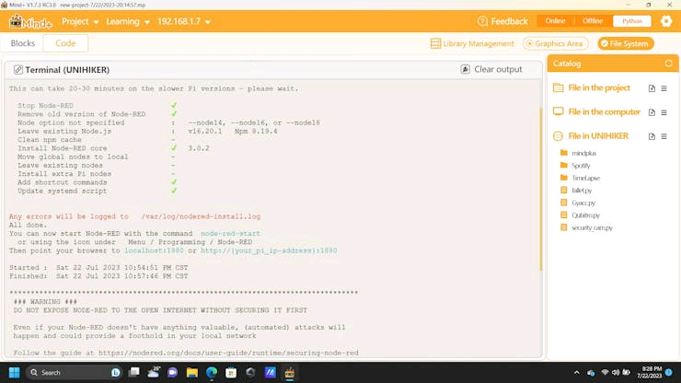
Task: Open the 192.168.1.7 connection dropdown
Action: (184, 21)
